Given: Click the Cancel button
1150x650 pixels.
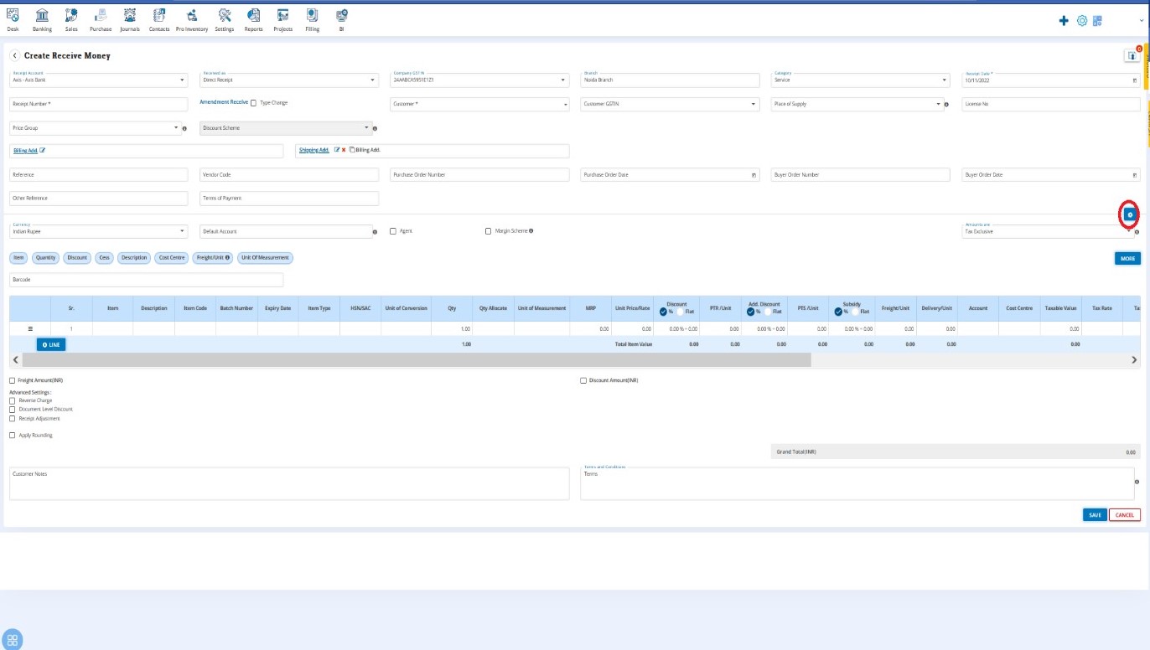Looking at the screenshot, I should [x=1125, y=515].
